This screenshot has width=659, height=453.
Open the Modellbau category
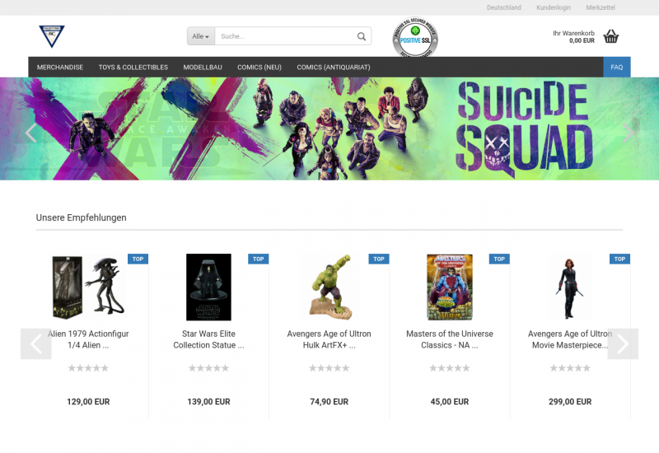tap(202, 67)
